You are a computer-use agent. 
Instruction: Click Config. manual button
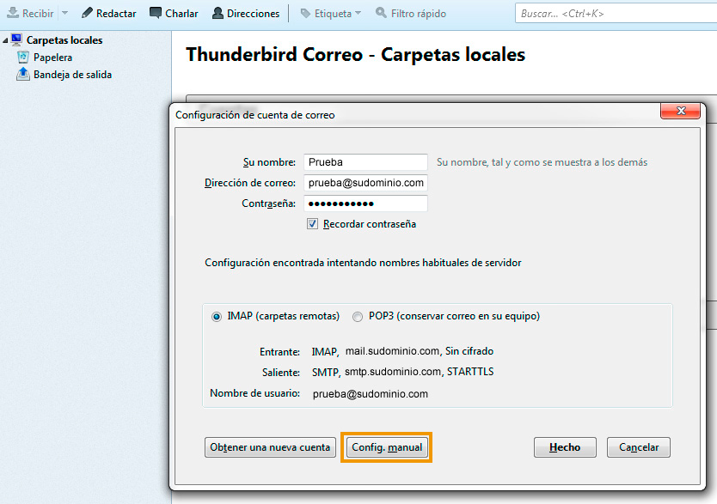click(387, 447)
